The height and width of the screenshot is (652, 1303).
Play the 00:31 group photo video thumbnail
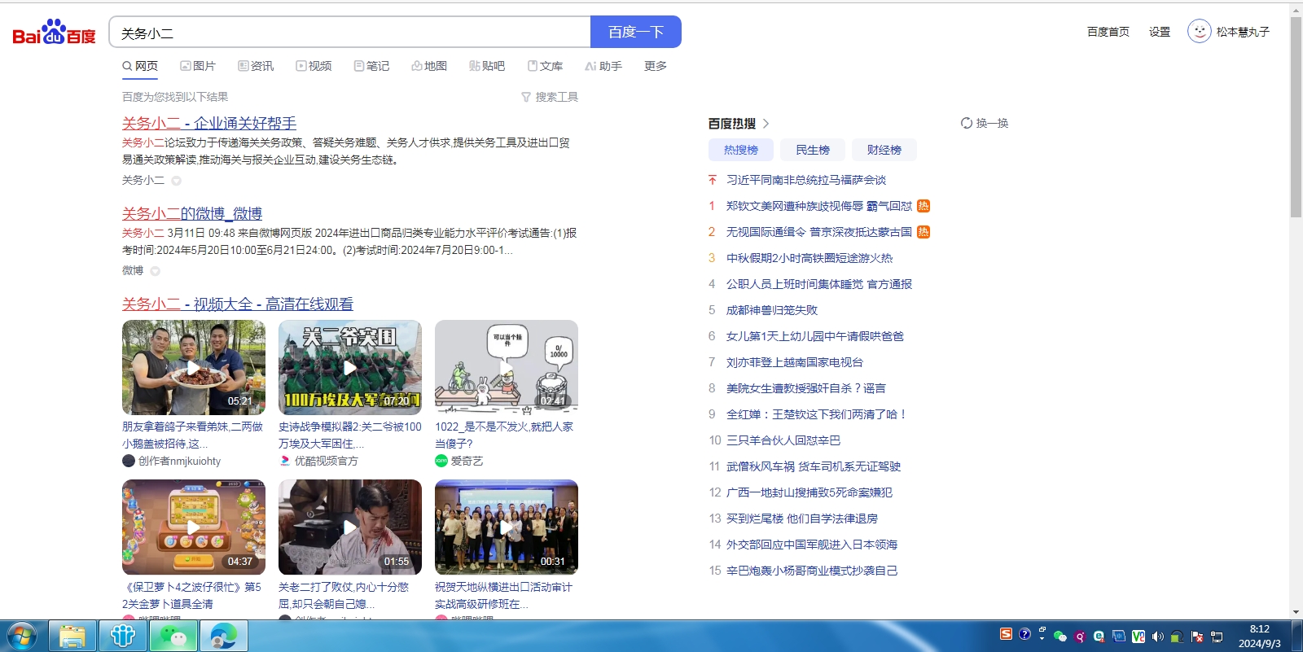tap(507, 527)
